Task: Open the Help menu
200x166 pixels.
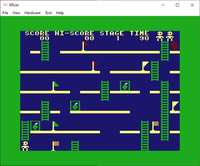Action: point(60,13)
